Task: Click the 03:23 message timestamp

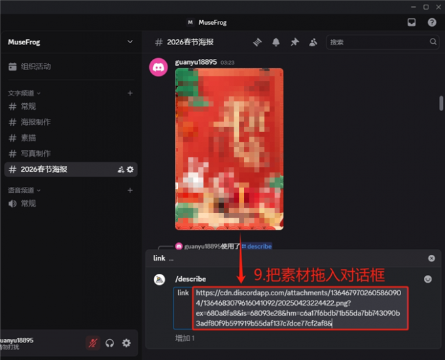Action: pyautogui.click(x=228, y=63)
